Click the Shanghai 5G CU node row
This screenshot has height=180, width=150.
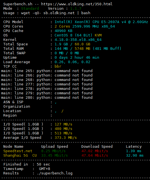tap(73, 156)
